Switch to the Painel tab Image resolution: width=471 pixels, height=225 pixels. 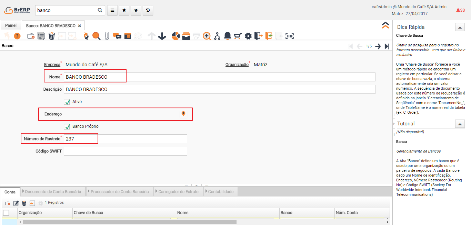11,25
